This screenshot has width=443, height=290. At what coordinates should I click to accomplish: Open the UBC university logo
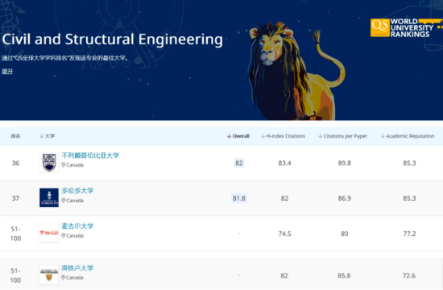coord(49,162)
